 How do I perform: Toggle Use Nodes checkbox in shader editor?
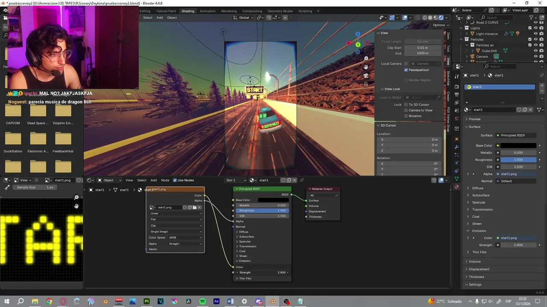coord(175,180)
